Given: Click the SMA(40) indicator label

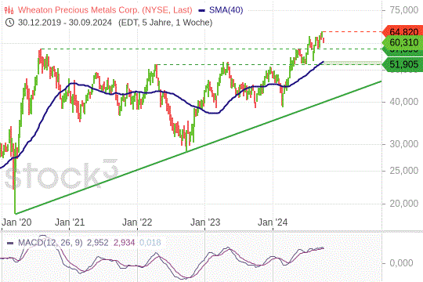Looking at the screenshot, I should (226, 10).
